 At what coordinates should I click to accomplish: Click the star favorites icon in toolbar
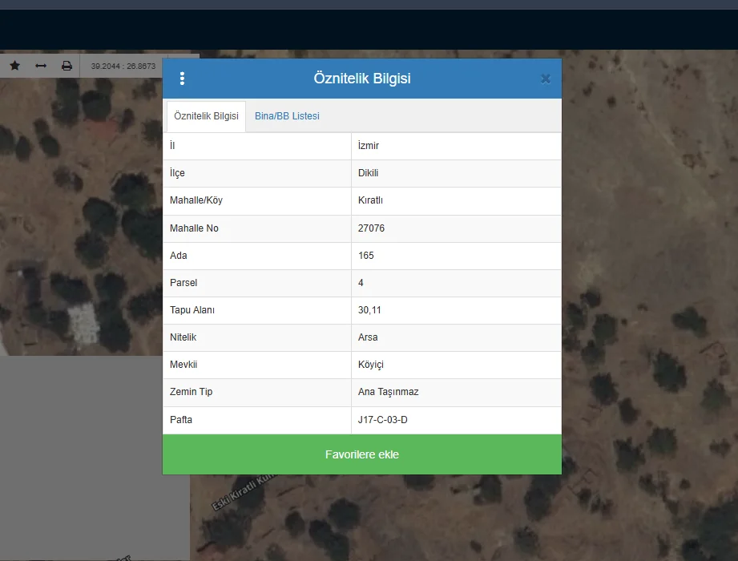pos(14,66)
